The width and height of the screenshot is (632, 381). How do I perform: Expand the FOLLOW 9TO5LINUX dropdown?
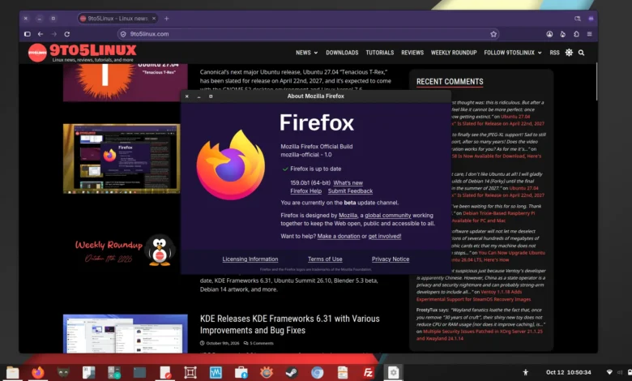pos(513,53)
